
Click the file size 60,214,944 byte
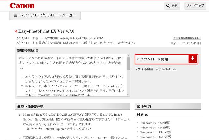point(166,69)
